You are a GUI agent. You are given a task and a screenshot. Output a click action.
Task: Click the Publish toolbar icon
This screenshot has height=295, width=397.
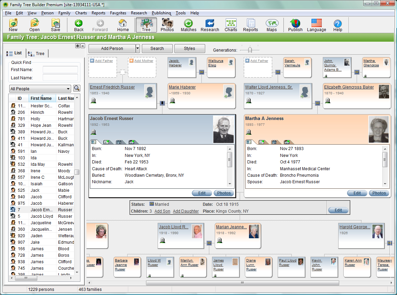[295, 25]
